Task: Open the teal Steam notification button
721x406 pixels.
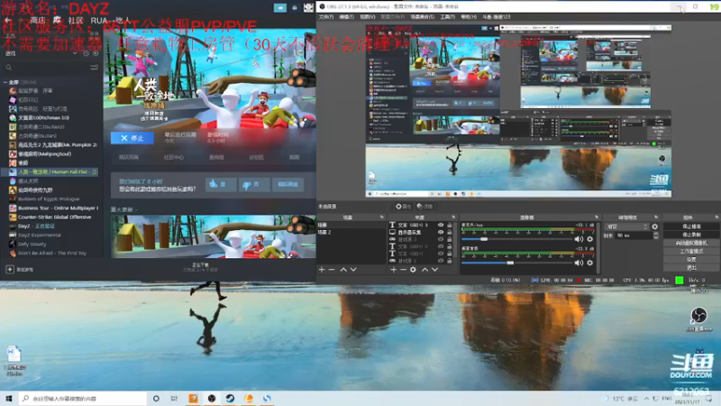Action: coord(280,7)
